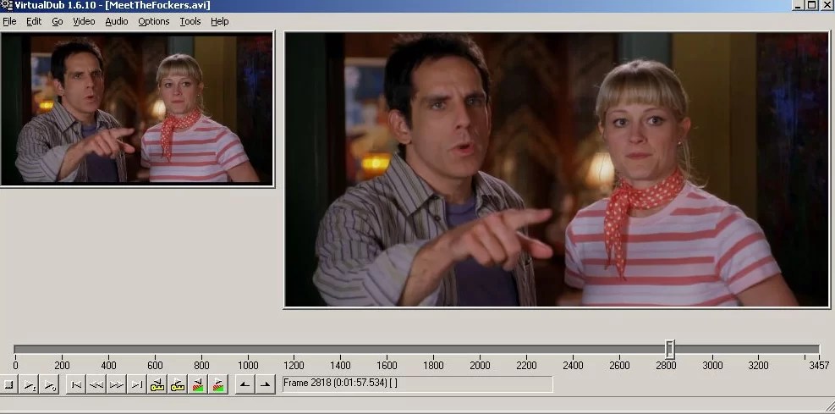
Task: Seek to the previous scene change
Action: click(198, 384)
